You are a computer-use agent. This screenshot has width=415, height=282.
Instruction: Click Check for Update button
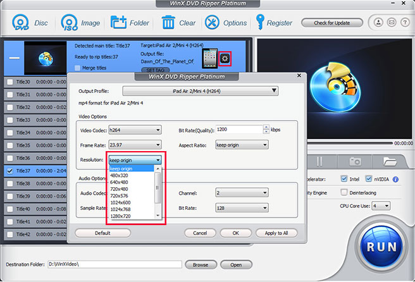[332, 23]
